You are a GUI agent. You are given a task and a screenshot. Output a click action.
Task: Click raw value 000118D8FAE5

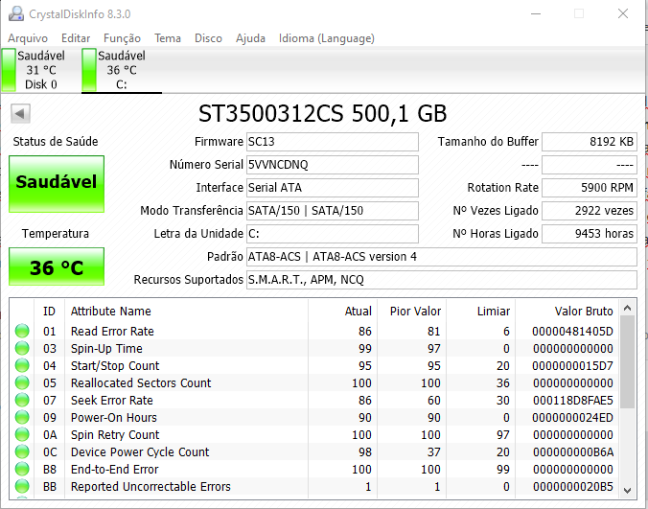[573, 401]
